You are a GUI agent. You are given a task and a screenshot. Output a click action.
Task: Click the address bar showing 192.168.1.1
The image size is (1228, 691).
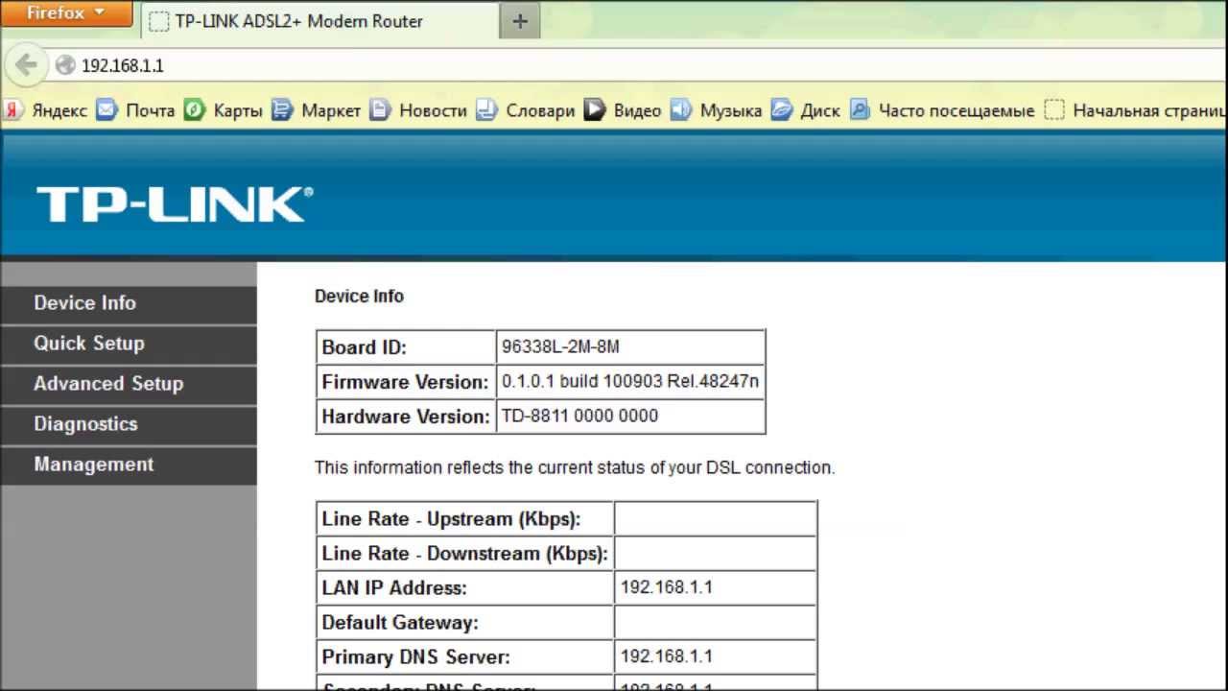633,65
